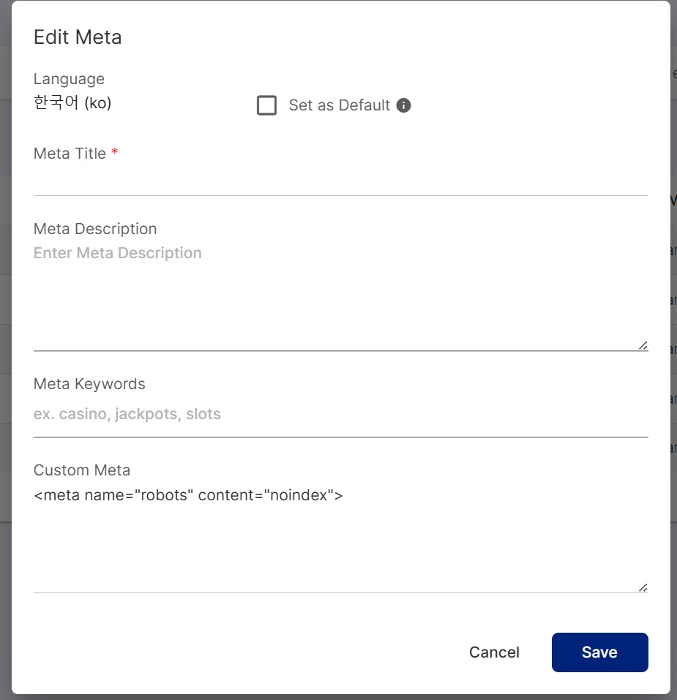Image resolution: width=677 pixels, height=700 pixels.
Task: Click the Set as Default label text
Action: click(x=340, y=105)
